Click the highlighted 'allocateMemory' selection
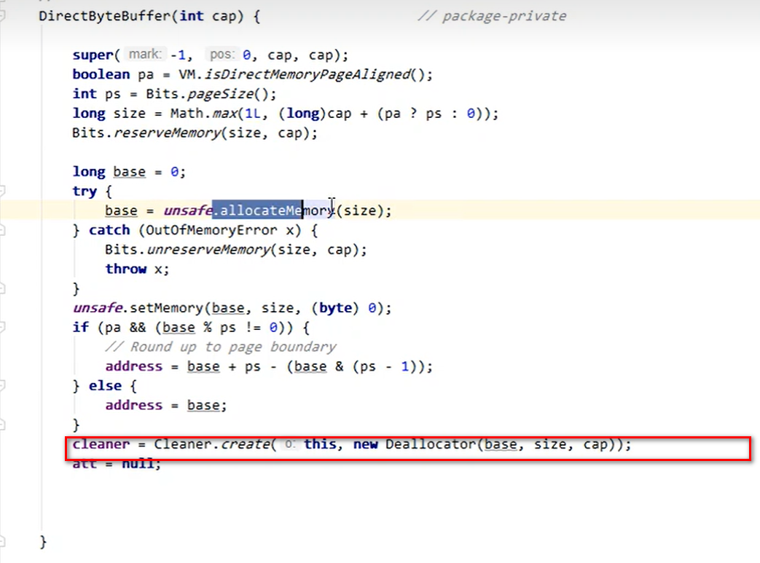The image size is (760, 563). click(257, 210)
